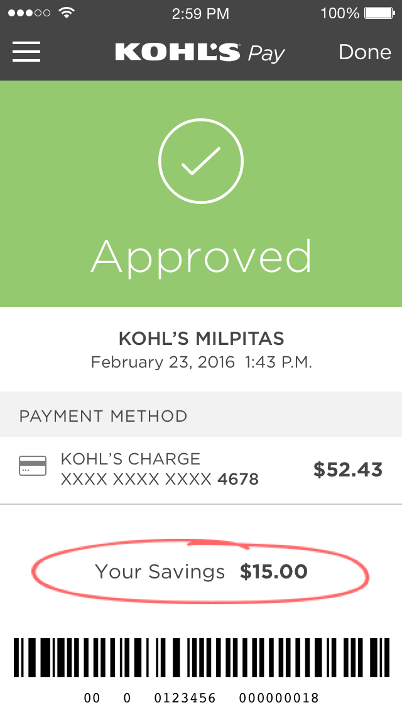Open the hamburger menu
Viewport: 402px width, 715px height.
pos(26,52)
